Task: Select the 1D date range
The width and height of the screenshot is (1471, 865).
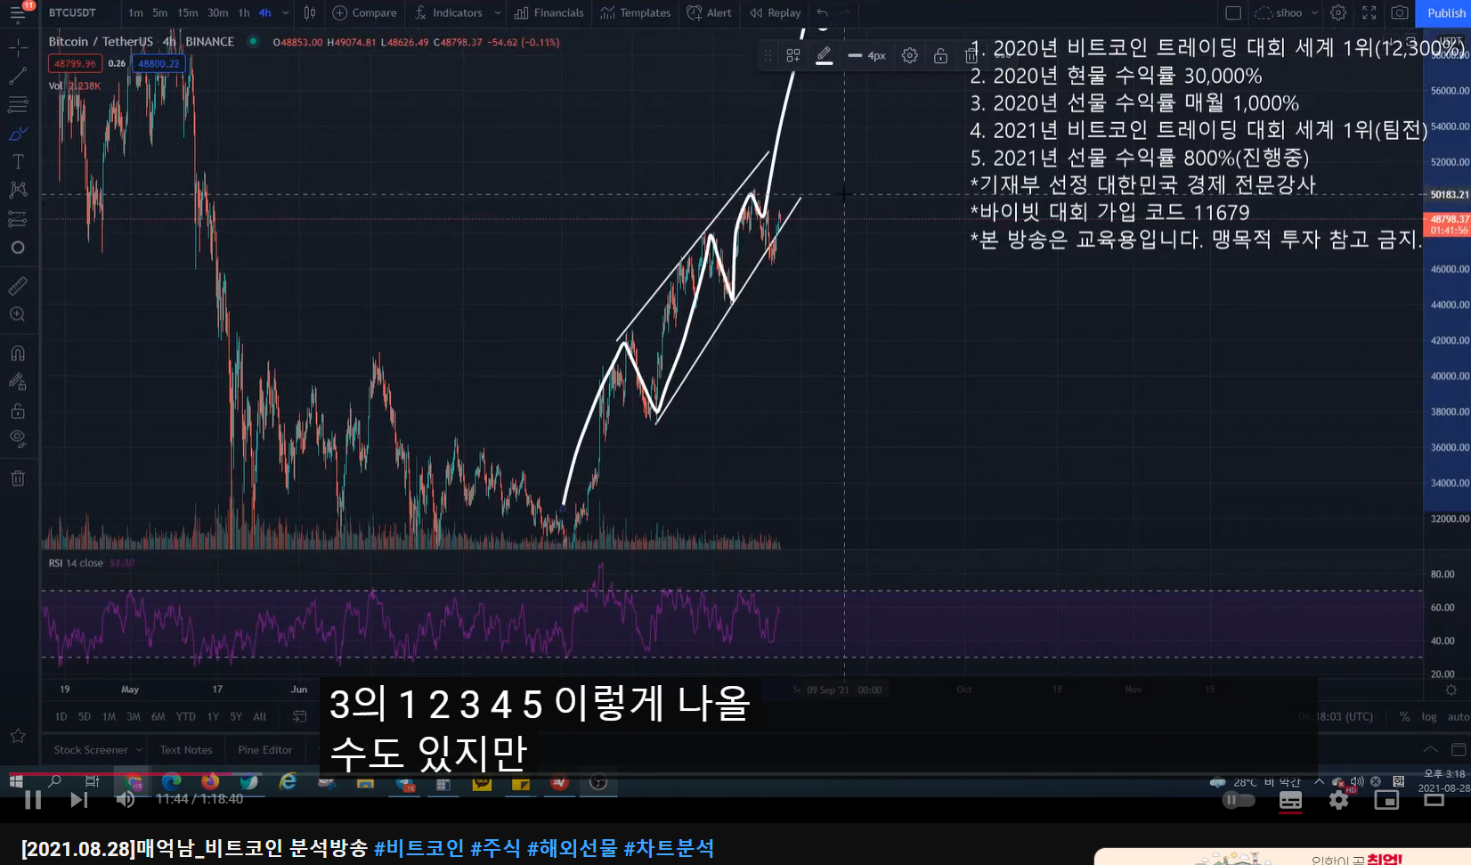Action: [x=61, y=716]
